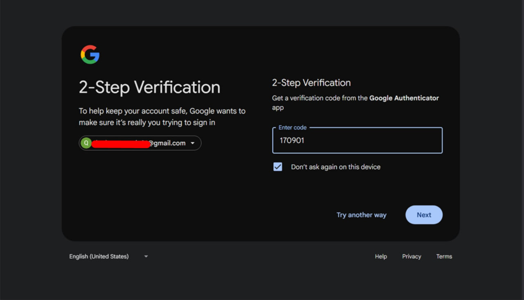Click the green Q account avatar

[86, 143]
